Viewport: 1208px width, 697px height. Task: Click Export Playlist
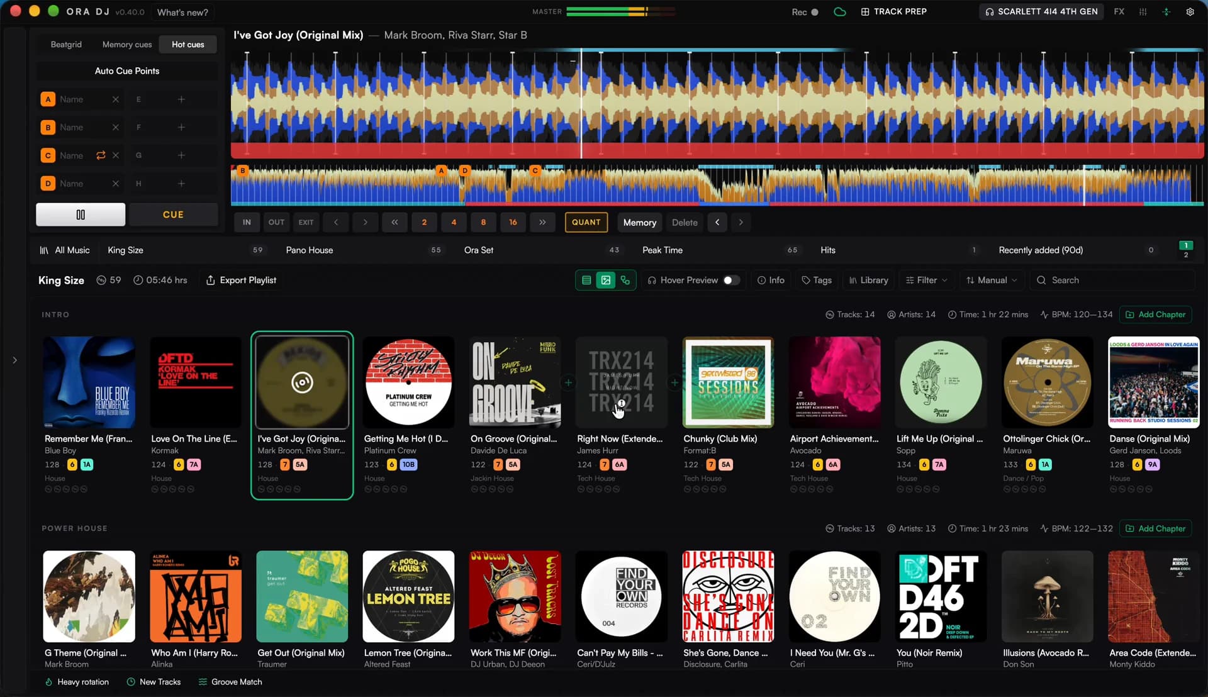click(241, 281)
